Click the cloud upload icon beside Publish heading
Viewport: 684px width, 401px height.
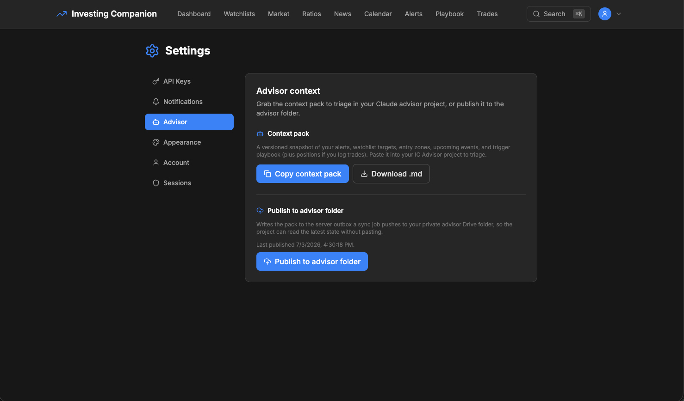(260, 211)
